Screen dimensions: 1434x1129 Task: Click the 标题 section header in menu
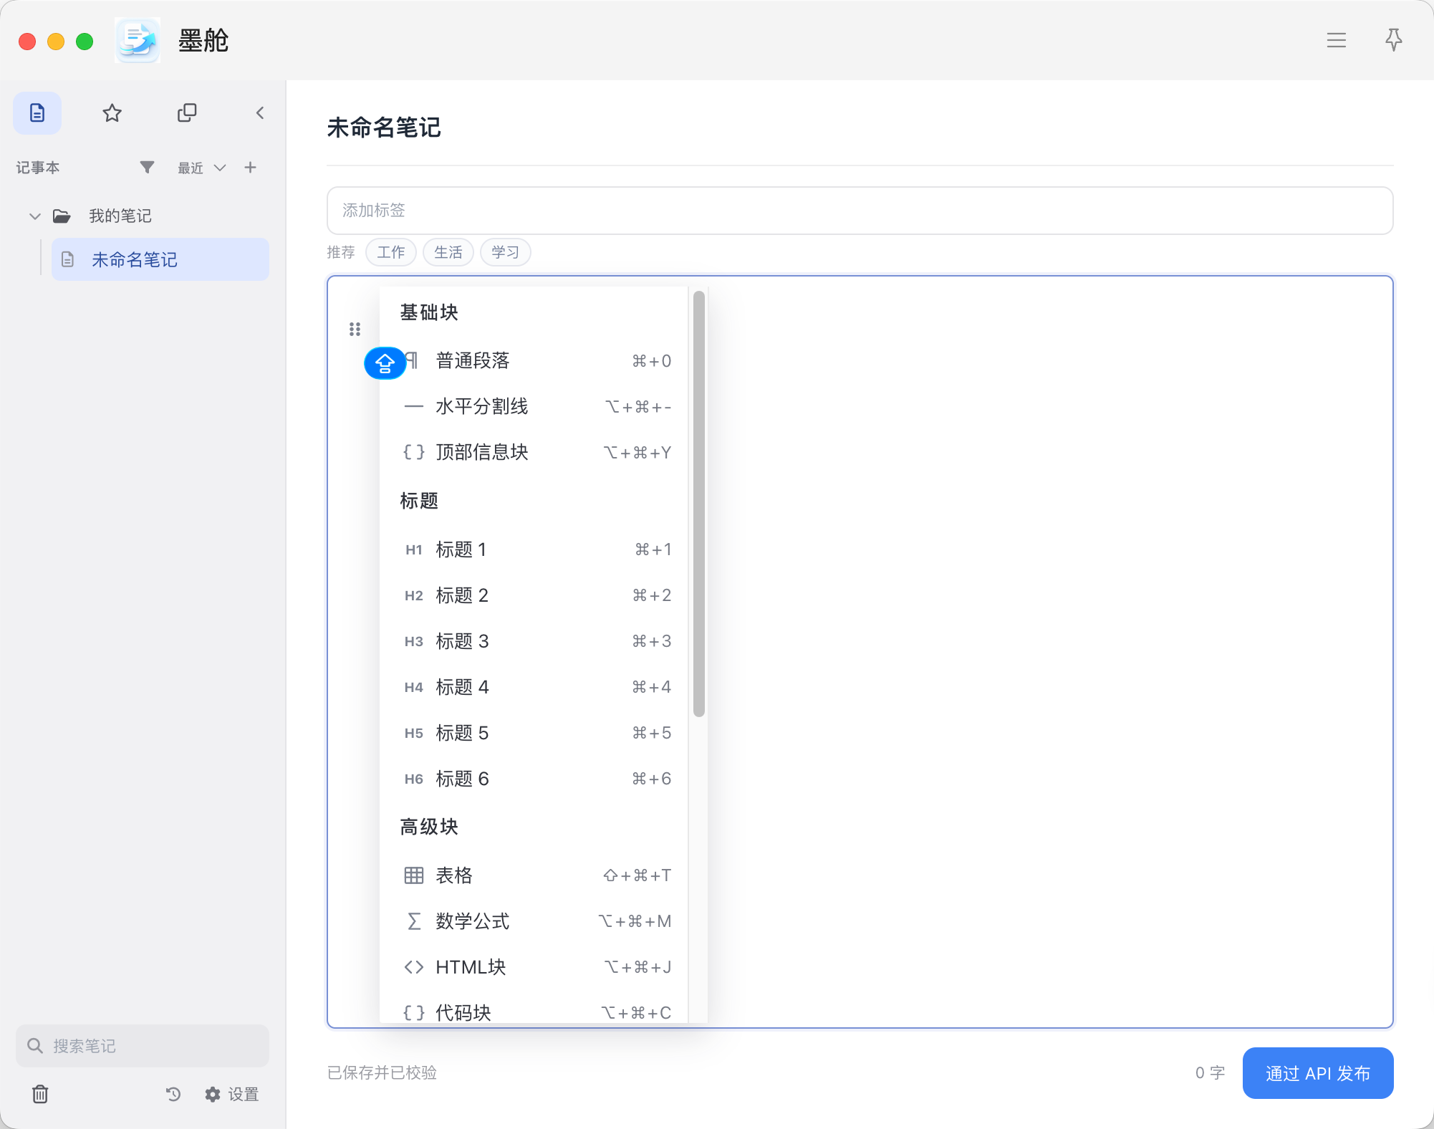(x=419, y=501)
